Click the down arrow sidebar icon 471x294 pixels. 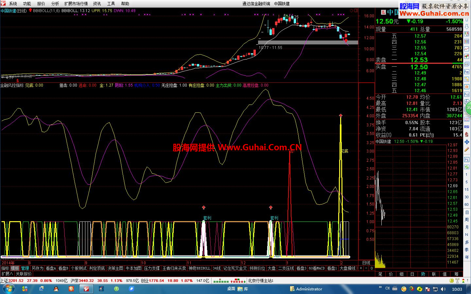467,26
